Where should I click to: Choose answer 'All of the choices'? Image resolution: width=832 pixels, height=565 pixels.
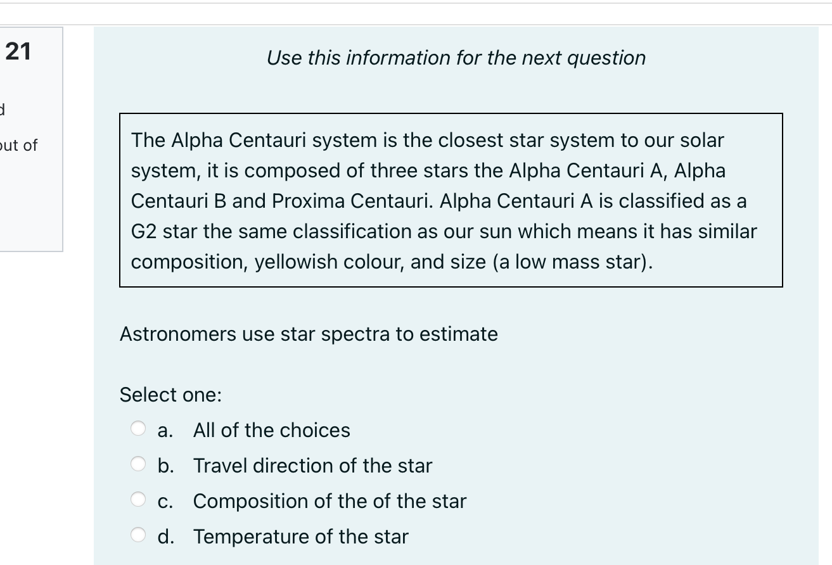point(272,430)
